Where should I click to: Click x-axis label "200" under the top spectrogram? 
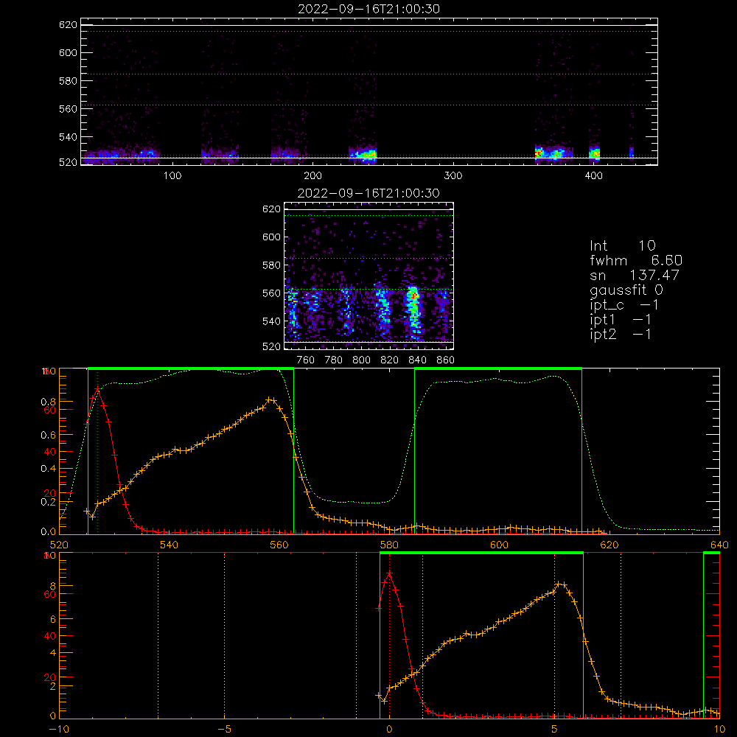[x=312, y=175]
